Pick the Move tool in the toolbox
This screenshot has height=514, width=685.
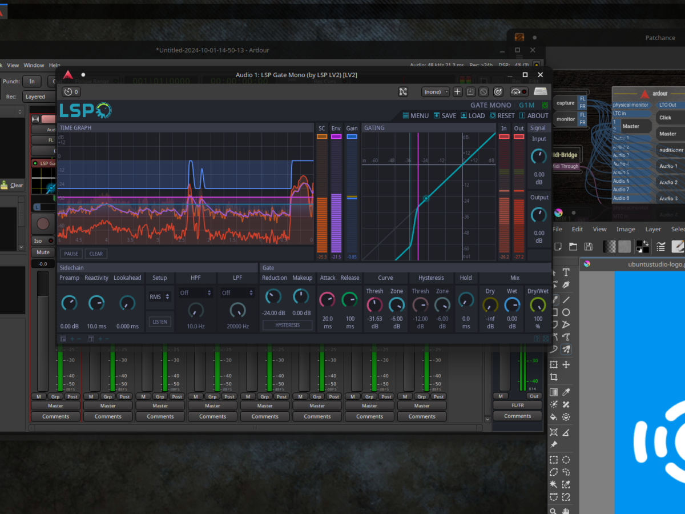(x=566, y=364)
